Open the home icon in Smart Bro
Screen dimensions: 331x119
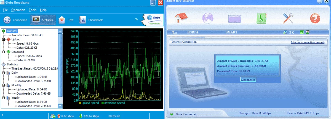click(x=181, y=18)
